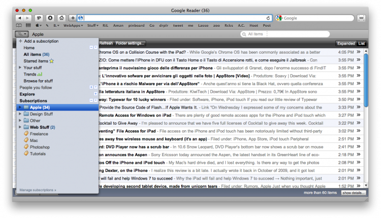Go back with the browser back arrow
Screen dimensions: 381x218
pyautogui.click(x=20, y=18)
